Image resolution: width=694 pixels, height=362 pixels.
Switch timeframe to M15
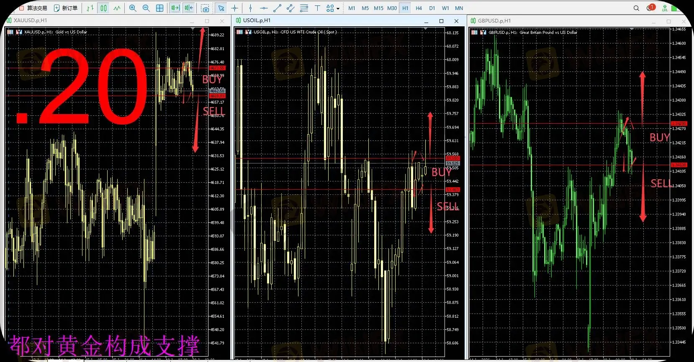tap(378, 8)
